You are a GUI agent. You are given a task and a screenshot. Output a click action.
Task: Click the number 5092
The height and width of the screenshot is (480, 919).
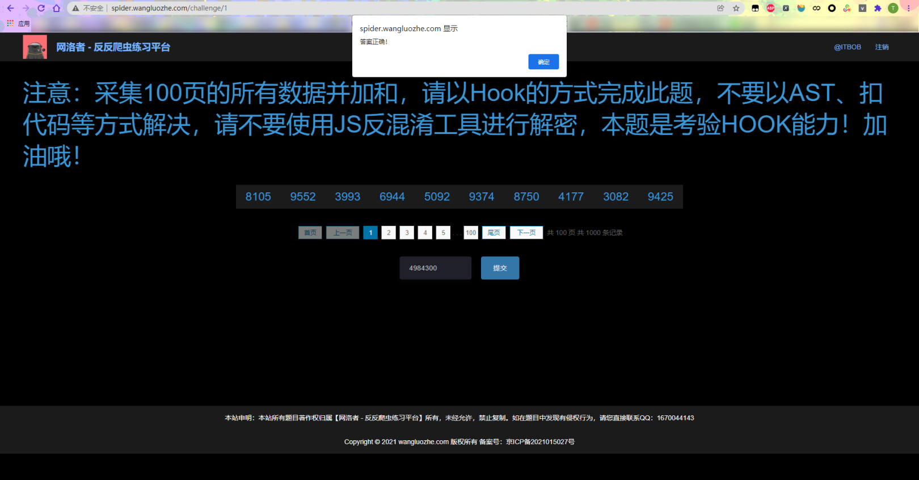point(437,197)
